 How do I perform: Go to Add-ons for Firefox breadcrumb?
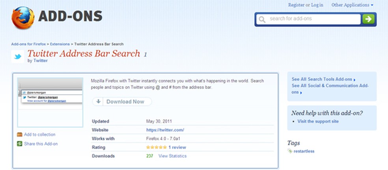point(28,44)
